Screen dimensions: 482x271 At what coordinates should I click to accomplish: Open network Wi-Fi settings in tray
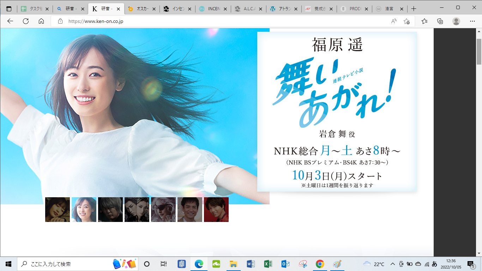click(x=427, y=264)
